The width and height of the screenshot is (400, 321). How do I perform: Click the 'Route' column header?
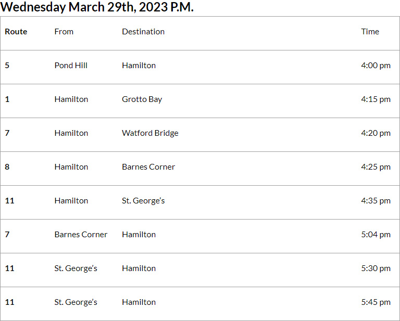click(16, 32)
